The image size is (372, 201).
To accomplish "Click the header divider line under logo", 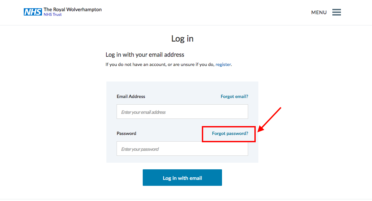I will [186, 25].
